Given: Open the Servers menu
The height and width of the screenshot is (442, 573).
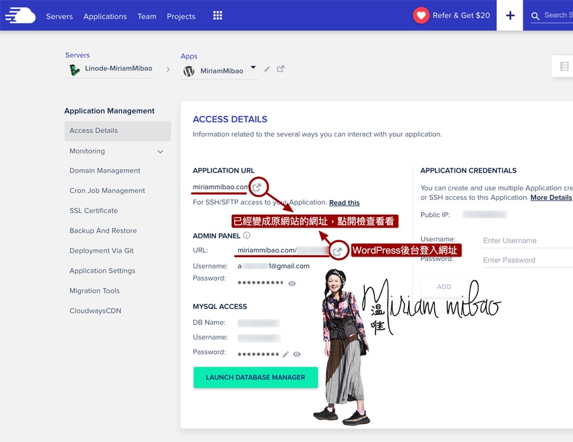Looking at the screenshot, I should [x=59, y=17].
